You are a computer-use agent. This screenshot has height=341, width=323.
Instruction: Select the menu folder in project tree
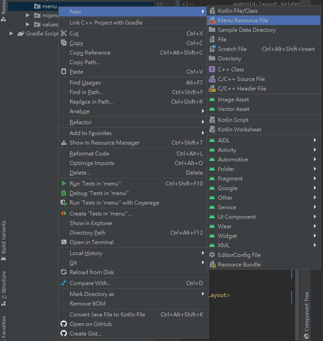point(50,6)
